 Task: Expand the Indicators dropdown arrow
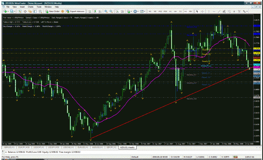coord(131,11)
